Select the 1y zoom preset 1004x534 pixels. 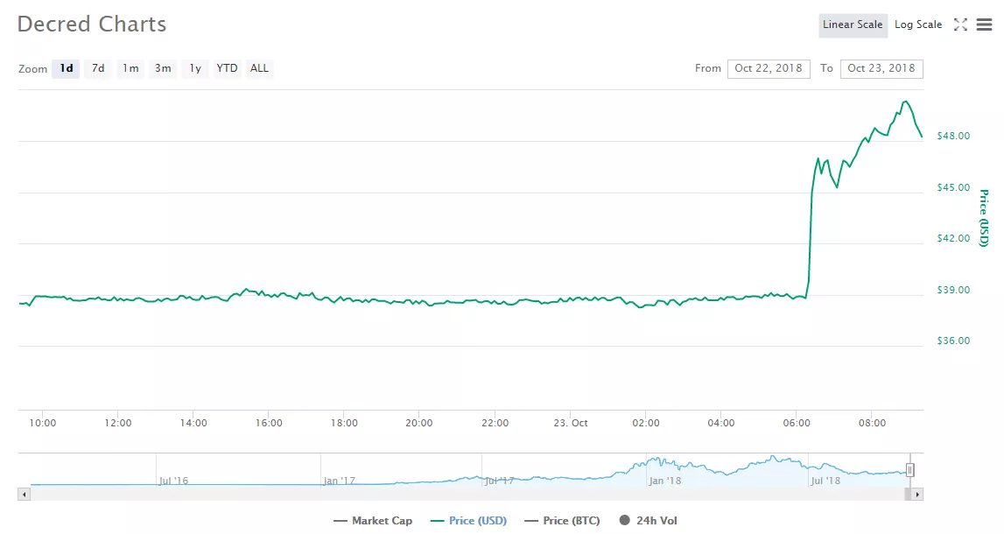pyautogui.click(x=194, y=68)
